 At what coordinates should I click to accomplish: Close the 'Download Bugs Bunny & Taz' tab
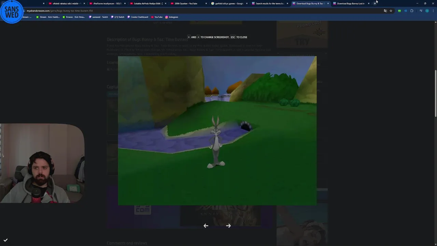pos(328,3)
